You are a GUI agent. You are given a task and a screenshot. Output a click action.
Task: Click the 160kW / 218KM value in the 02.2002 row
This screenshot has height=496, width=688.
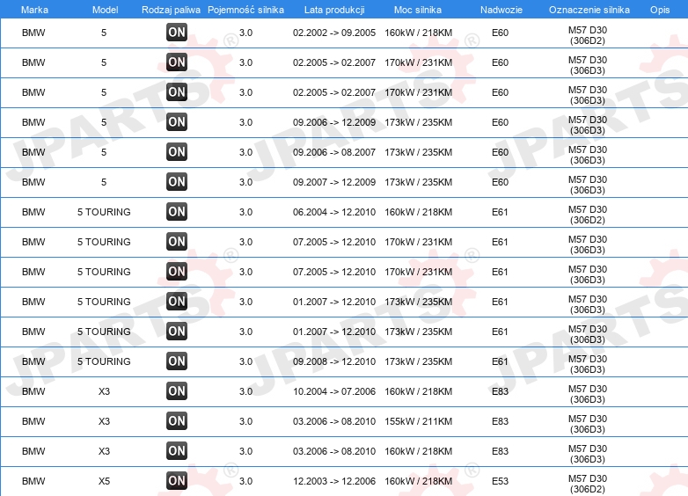coord(418,33)
